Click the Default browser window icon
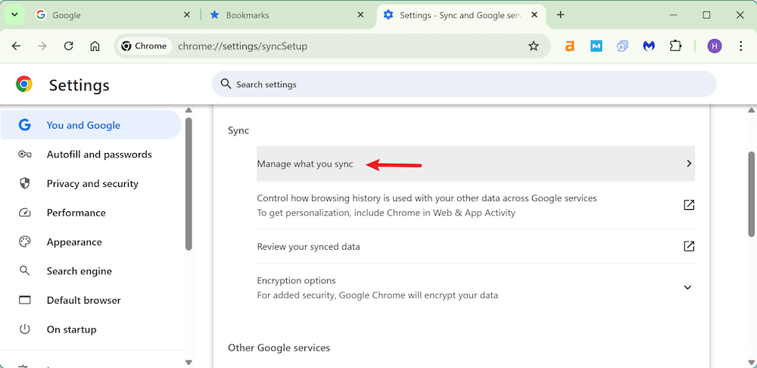This screenshot has width=757, height=368. [25, 301]
